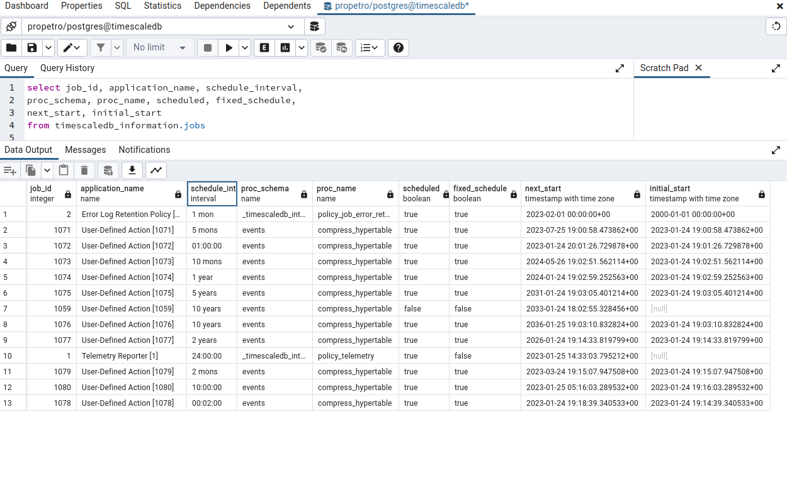Select the schedule_interval column header
787x492 pixels.
click(212, 193)
